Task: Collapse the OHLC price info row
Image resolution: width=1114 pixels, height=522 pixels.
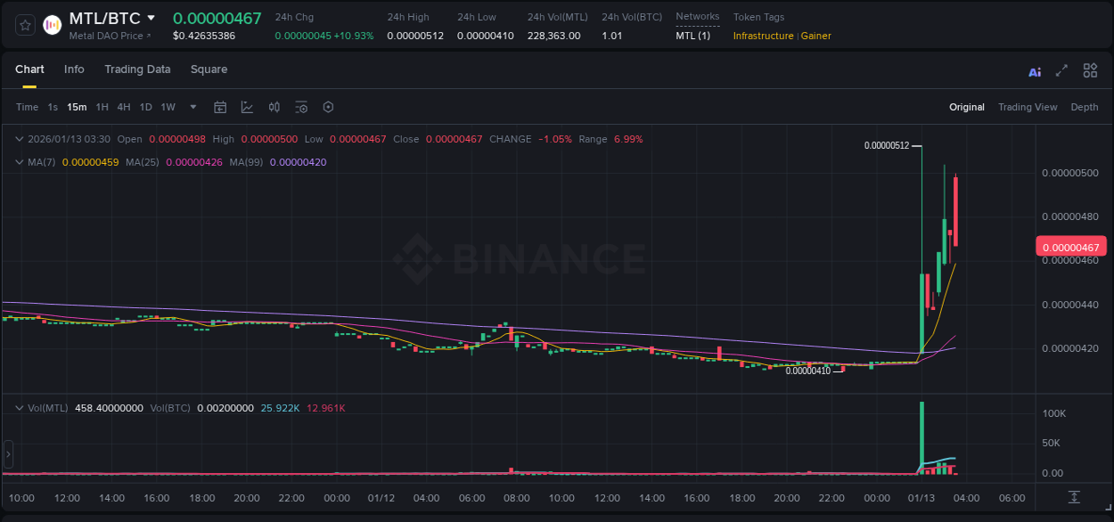Action: pyautogui.click(x=20, y=139)
